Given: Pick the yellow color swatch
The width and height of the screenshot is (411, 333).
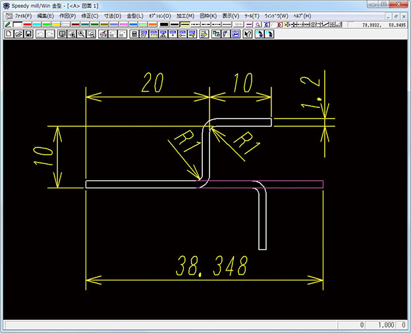Looking at the screenshot, I should point(56,24).
